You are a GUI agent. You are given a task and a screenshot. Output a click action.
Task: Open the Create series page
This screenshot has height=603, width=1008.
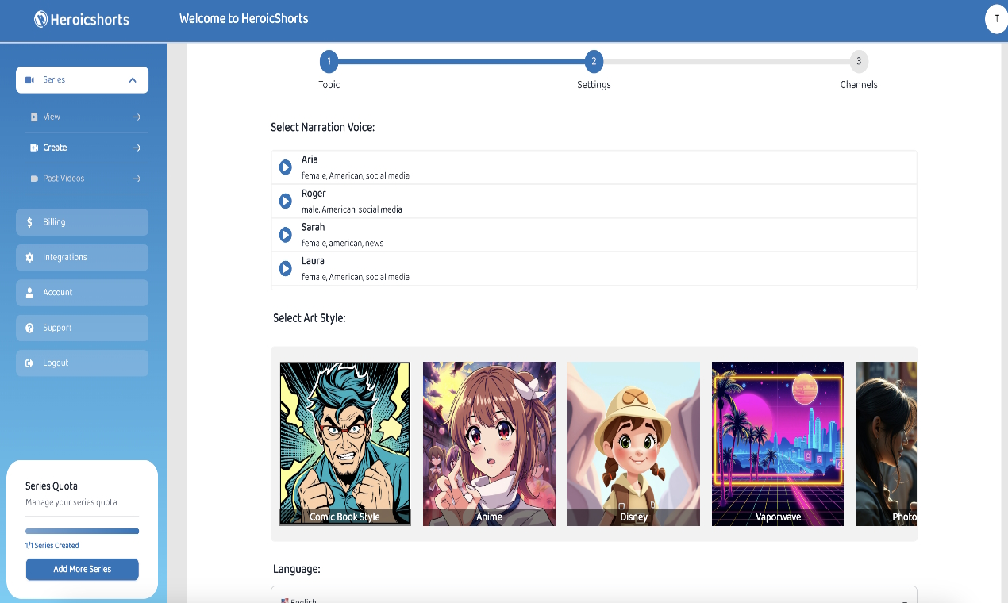86,148
